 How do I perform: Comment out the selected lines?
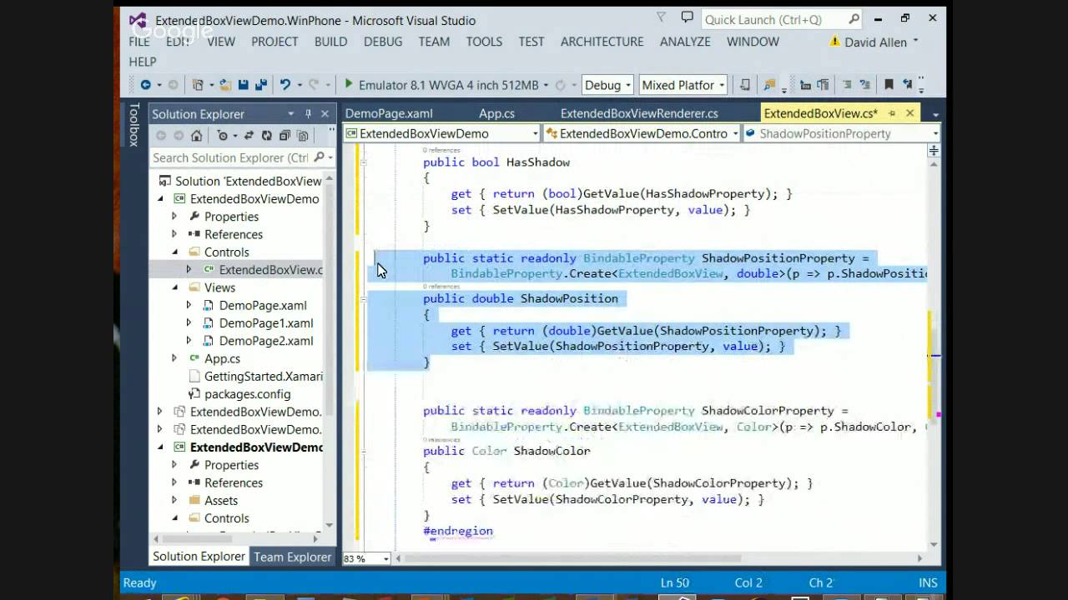(x=847, y=85)
